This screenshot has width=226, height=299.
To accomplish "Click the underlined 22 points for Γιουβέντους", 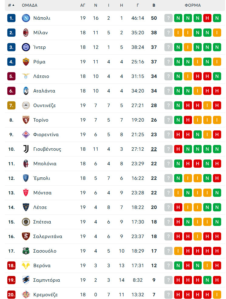I will tap(154, 149).
